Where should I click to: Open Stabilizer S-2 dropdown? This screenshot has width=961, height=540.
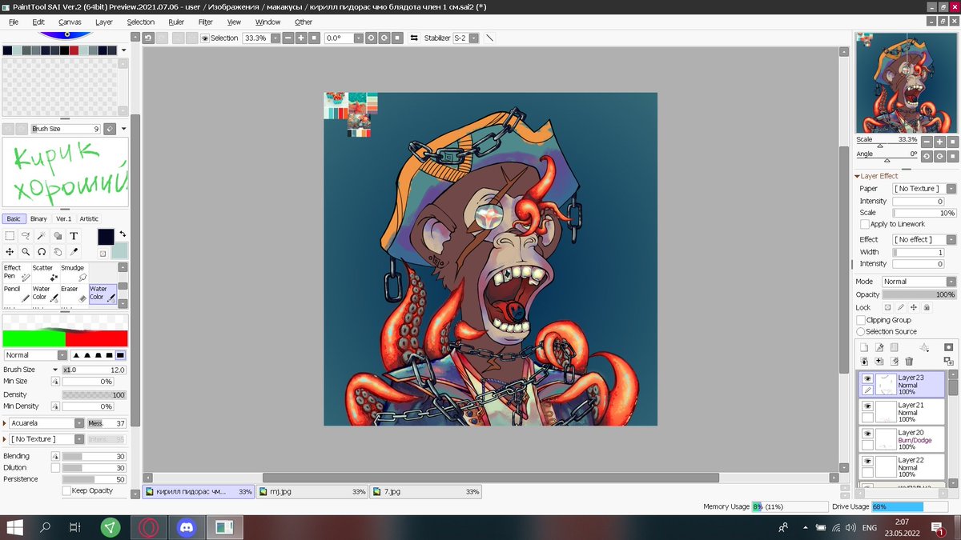click(x=474, y=38)
